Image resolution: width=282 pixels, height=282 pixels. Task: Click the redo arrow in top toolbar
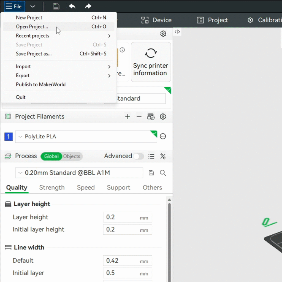click(88, 6)
